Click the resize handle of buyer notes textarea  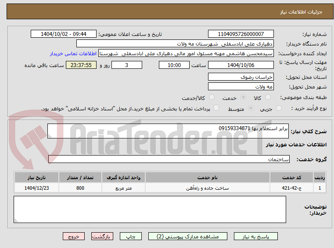(16, 220)
